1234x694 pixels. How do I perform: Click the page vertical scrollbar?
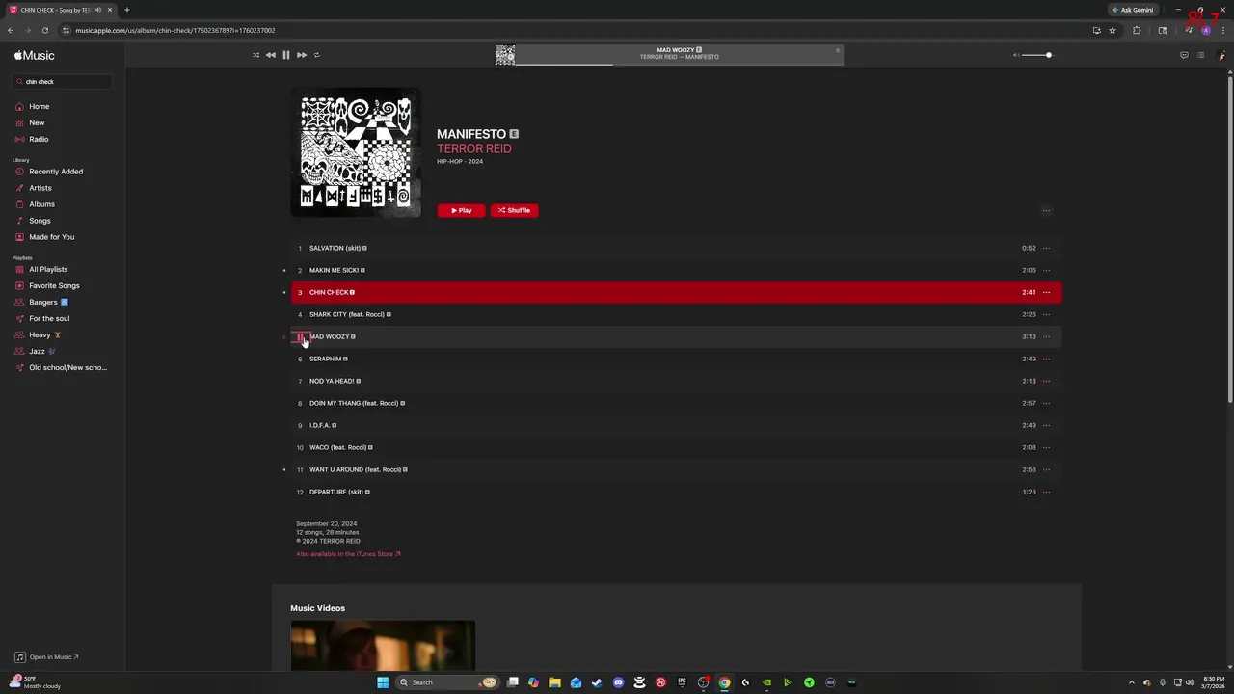pyautogui.click(x=1229, y=241)
